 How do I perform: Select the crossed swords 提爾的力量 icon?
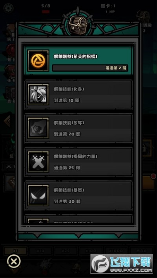point(38,162)
